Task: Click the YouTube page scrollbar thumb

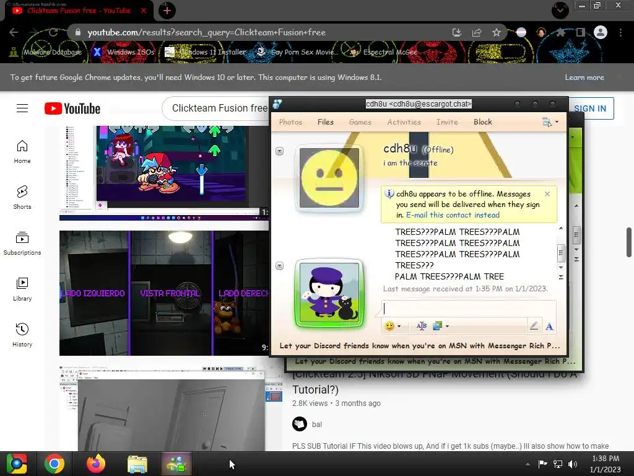Action: coord(629,242)
